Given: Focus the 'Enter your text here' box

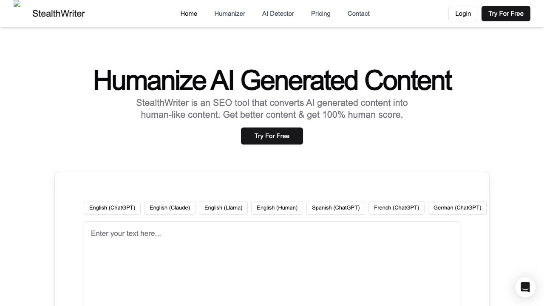Looking at the screenshot, I should click(x=272, y=263).
